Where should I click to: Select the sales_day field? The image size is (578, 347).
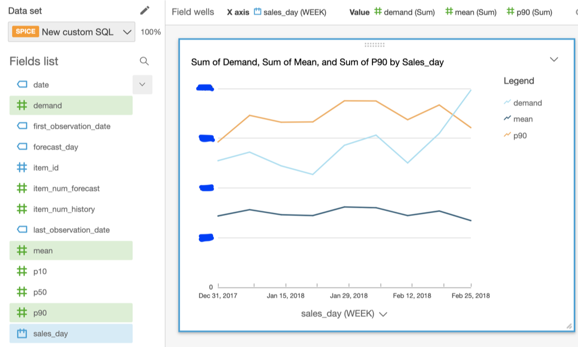(x=71, y=333)
